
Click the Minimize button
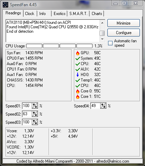pos(123,23)
